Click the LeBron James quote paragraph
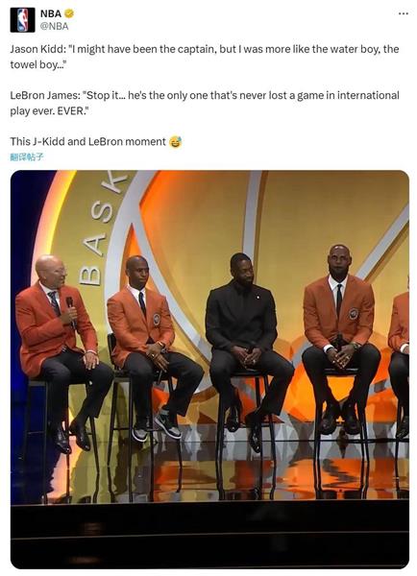 [x=205, y=104]
